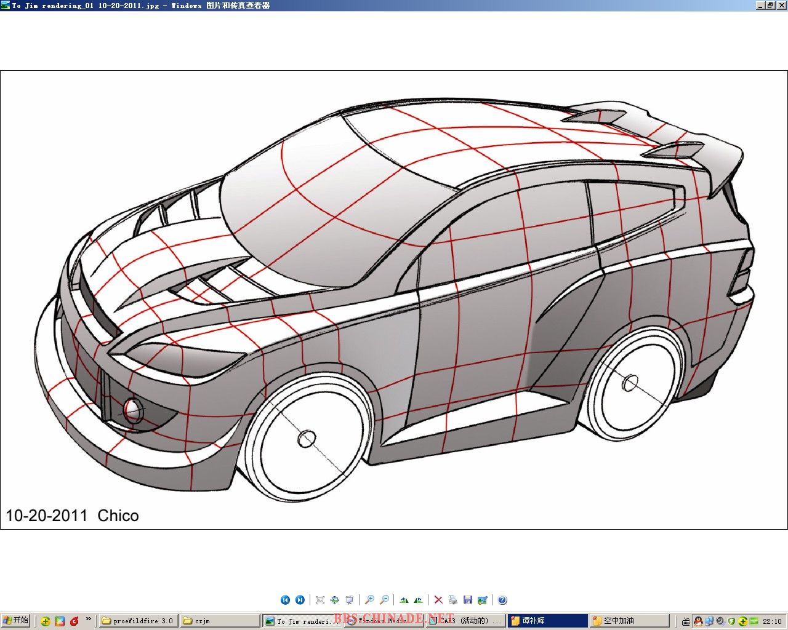Go to the previous image

point(285,600)
